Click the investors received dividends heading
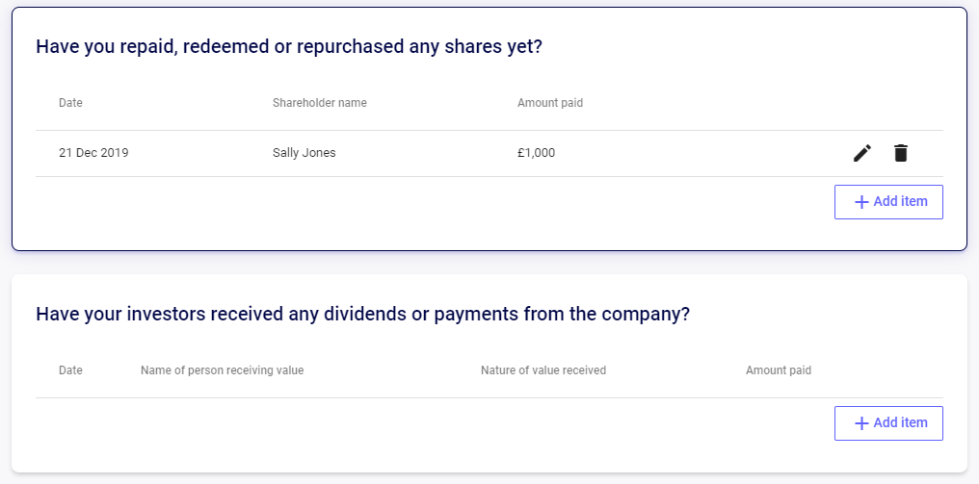Viewport: 979px width, 484px height. 362,314
